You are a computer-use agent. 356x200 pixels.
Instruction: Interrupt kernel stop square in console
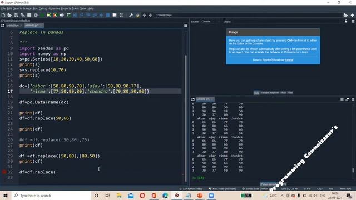[342, 99]
